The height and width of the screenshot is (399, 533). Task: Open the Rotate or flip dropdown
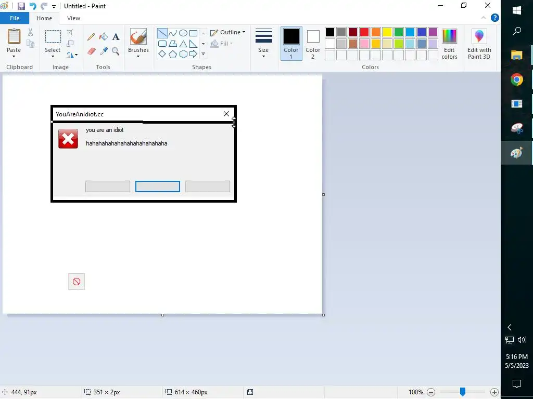[72, 55]
